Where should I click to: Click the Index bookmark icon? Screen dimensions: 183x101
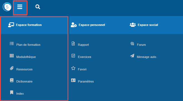click(12, 92)
